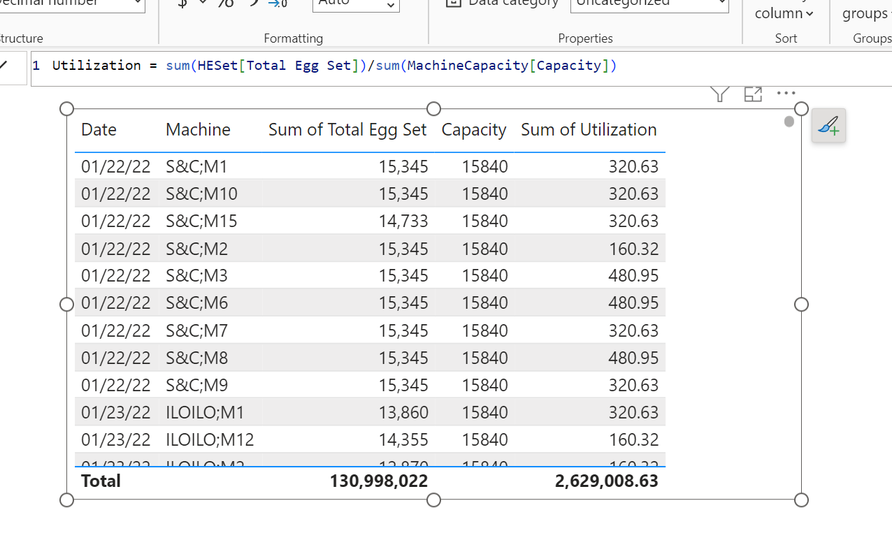Image resolution: width=892 pixels, height=554 pixels.
Task: Click the Sum of Total Egg Set header
Action: coord(347,129)
